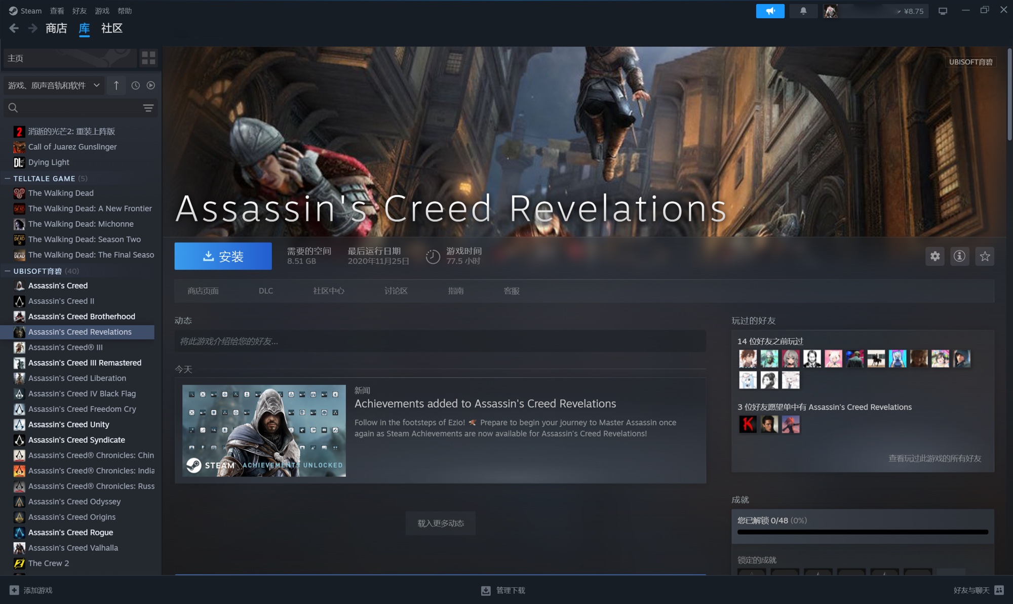The height and width of the screenshot is (604, 1013).
Task: Click the red K wishlist friend avatar
Action: pos(748,424)
